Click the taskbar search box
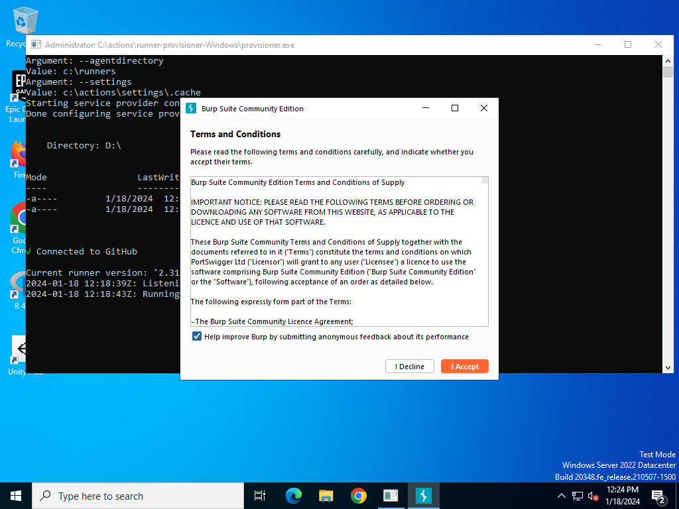The width and height of the screenshot is (679, 509). tap(138, 496)
